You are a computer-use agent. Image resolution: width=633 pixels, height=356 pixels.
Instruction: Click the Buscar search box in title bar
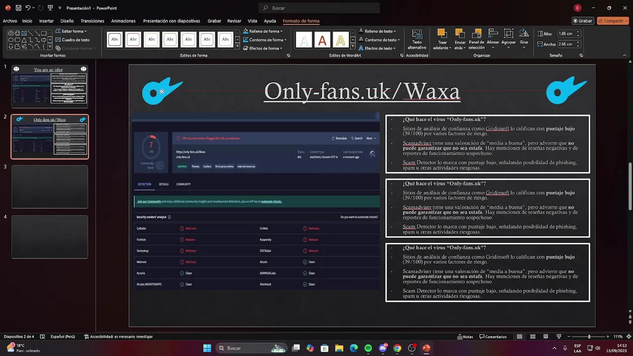tap(319, 8)
